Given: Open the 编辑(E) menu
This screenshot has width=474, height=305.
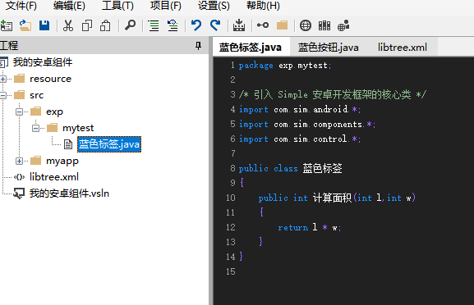Looking at the screenshot, I should click(x=69, y=6).
